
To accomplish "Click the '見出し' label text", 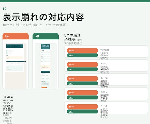I will pyautogui.click(x=104, y=92).
